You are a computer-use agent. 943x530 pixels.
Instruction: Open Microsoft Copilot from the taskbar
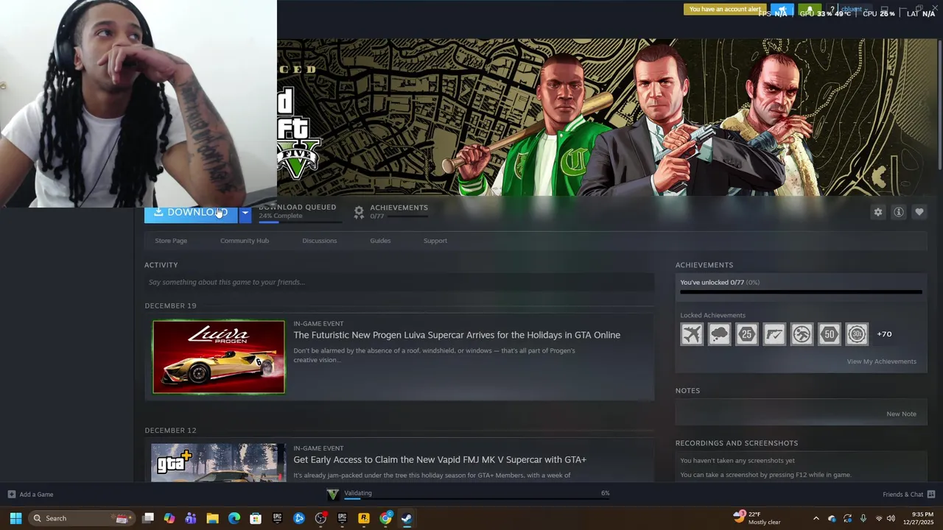click(x=169, y=518)
